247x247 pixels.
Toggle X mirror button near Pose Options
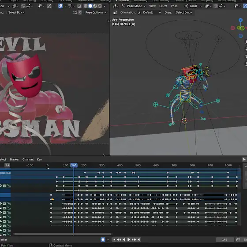pyautogui.click(x=80, y=12)
